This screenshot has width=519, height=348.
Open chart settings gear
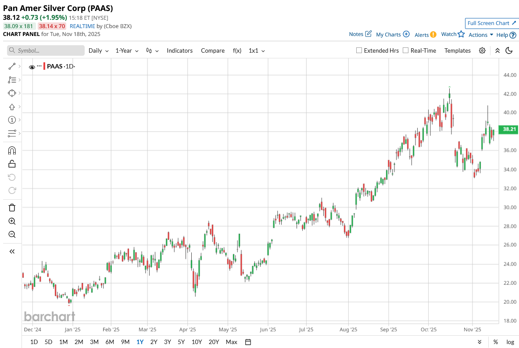coord(482,50)
